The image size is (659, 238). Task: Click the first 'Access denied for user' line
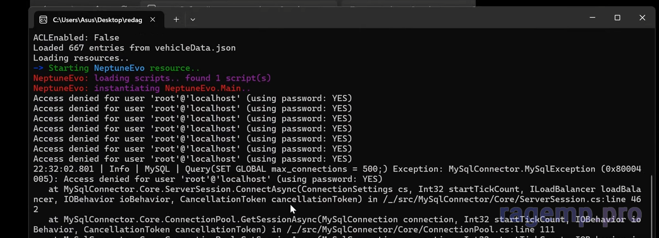[192, 99]
